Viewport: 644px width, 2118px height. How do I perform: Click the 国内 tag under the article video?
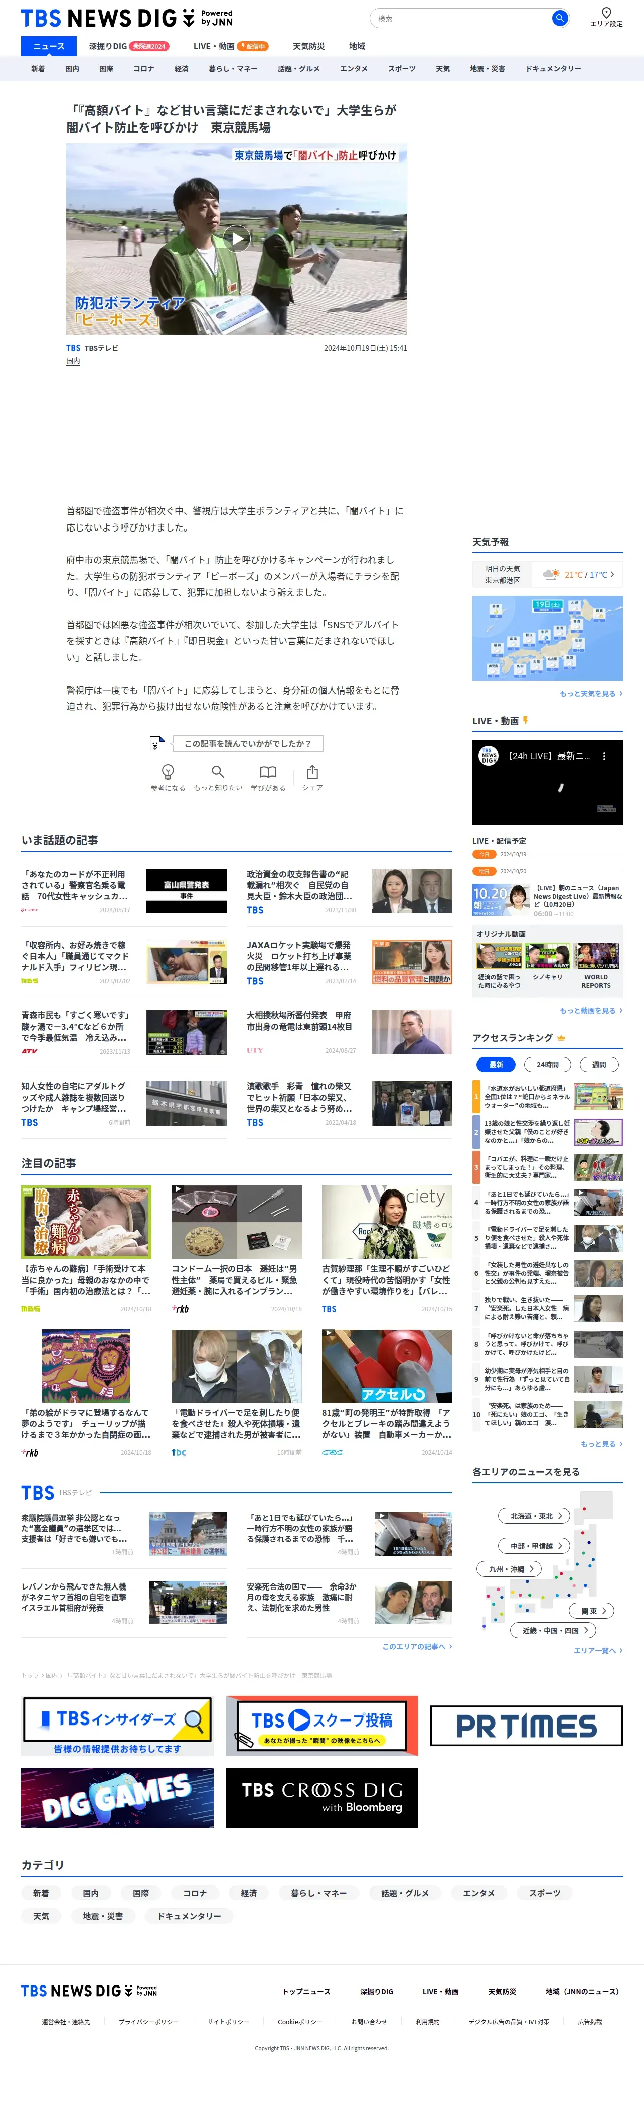(x=73, y=361)
